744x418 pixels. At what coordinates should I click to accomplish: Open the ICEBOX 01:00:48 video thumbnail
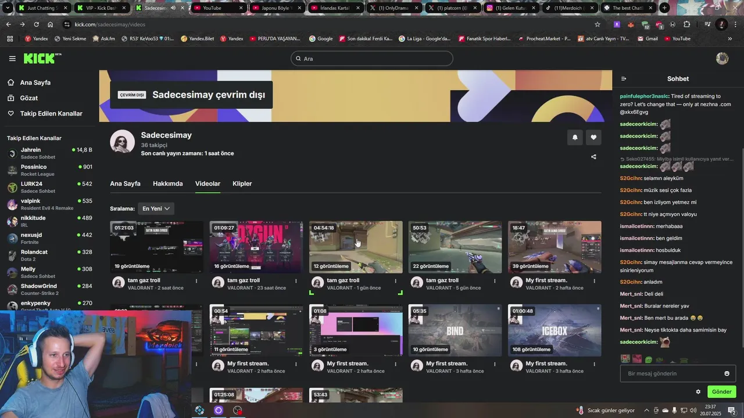click(555, 330)
